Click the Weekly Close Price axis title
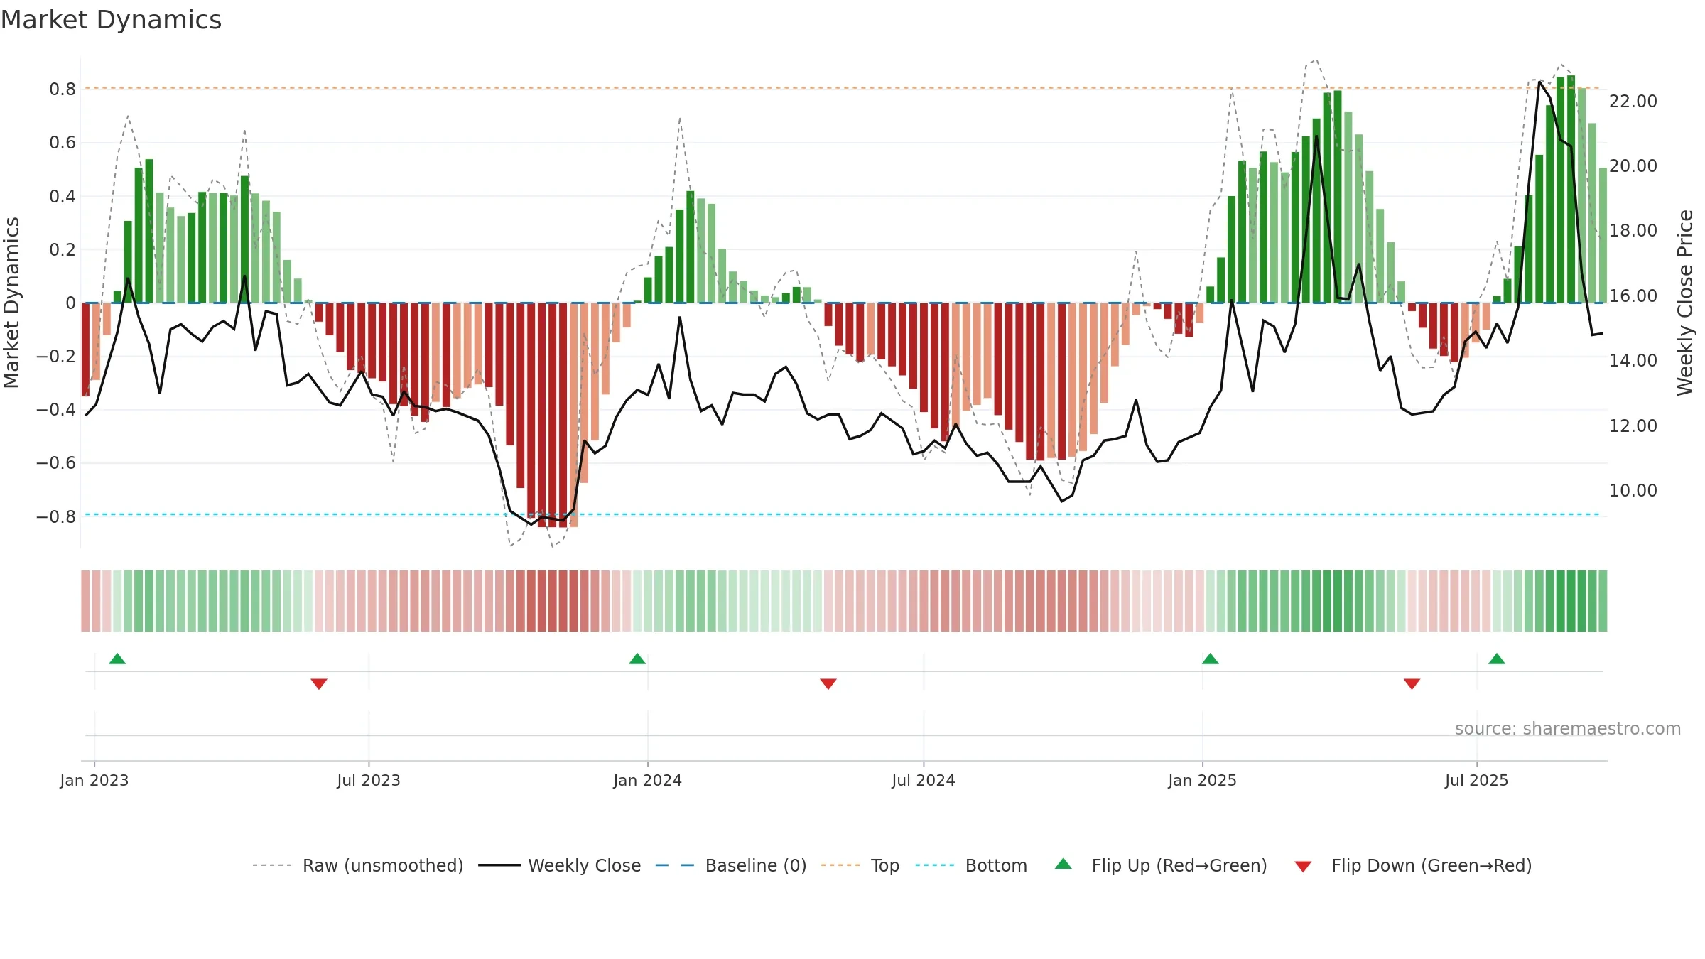Viewport: 1705px width, 959px height. click(x=1685, y=303)
